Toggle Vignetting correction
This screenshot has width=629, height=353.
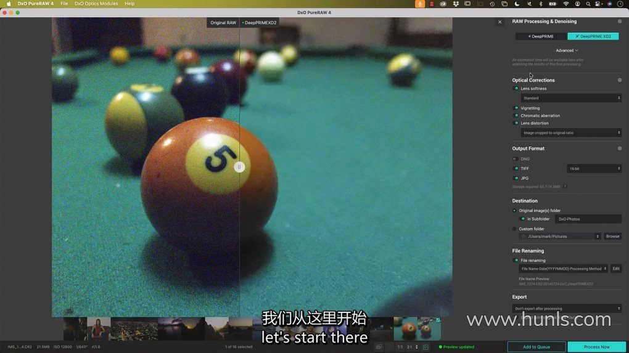516,108
